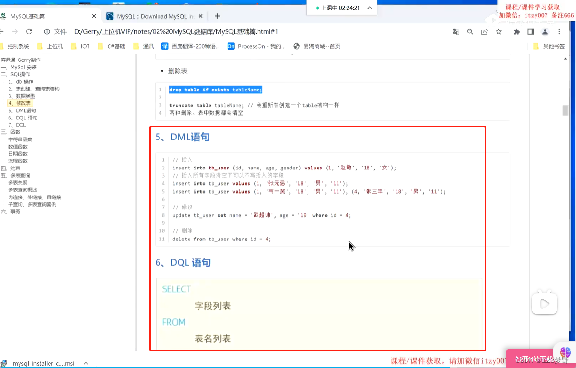The height and width of the screenshot is (368, 576).
Task: Open the profile avatar menu
Action: (545, 32)
